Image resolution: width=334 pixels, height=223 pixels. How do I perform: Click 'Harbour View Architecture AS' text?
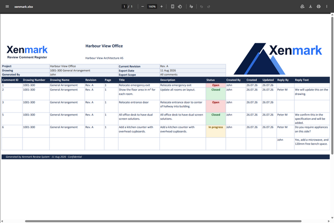pos(104,58)
